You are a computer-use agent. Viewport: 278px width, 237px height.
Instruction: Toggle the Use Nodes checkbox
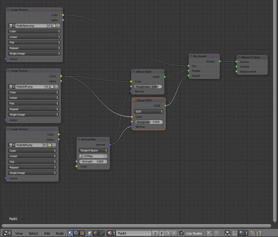(x=182, y=233)
